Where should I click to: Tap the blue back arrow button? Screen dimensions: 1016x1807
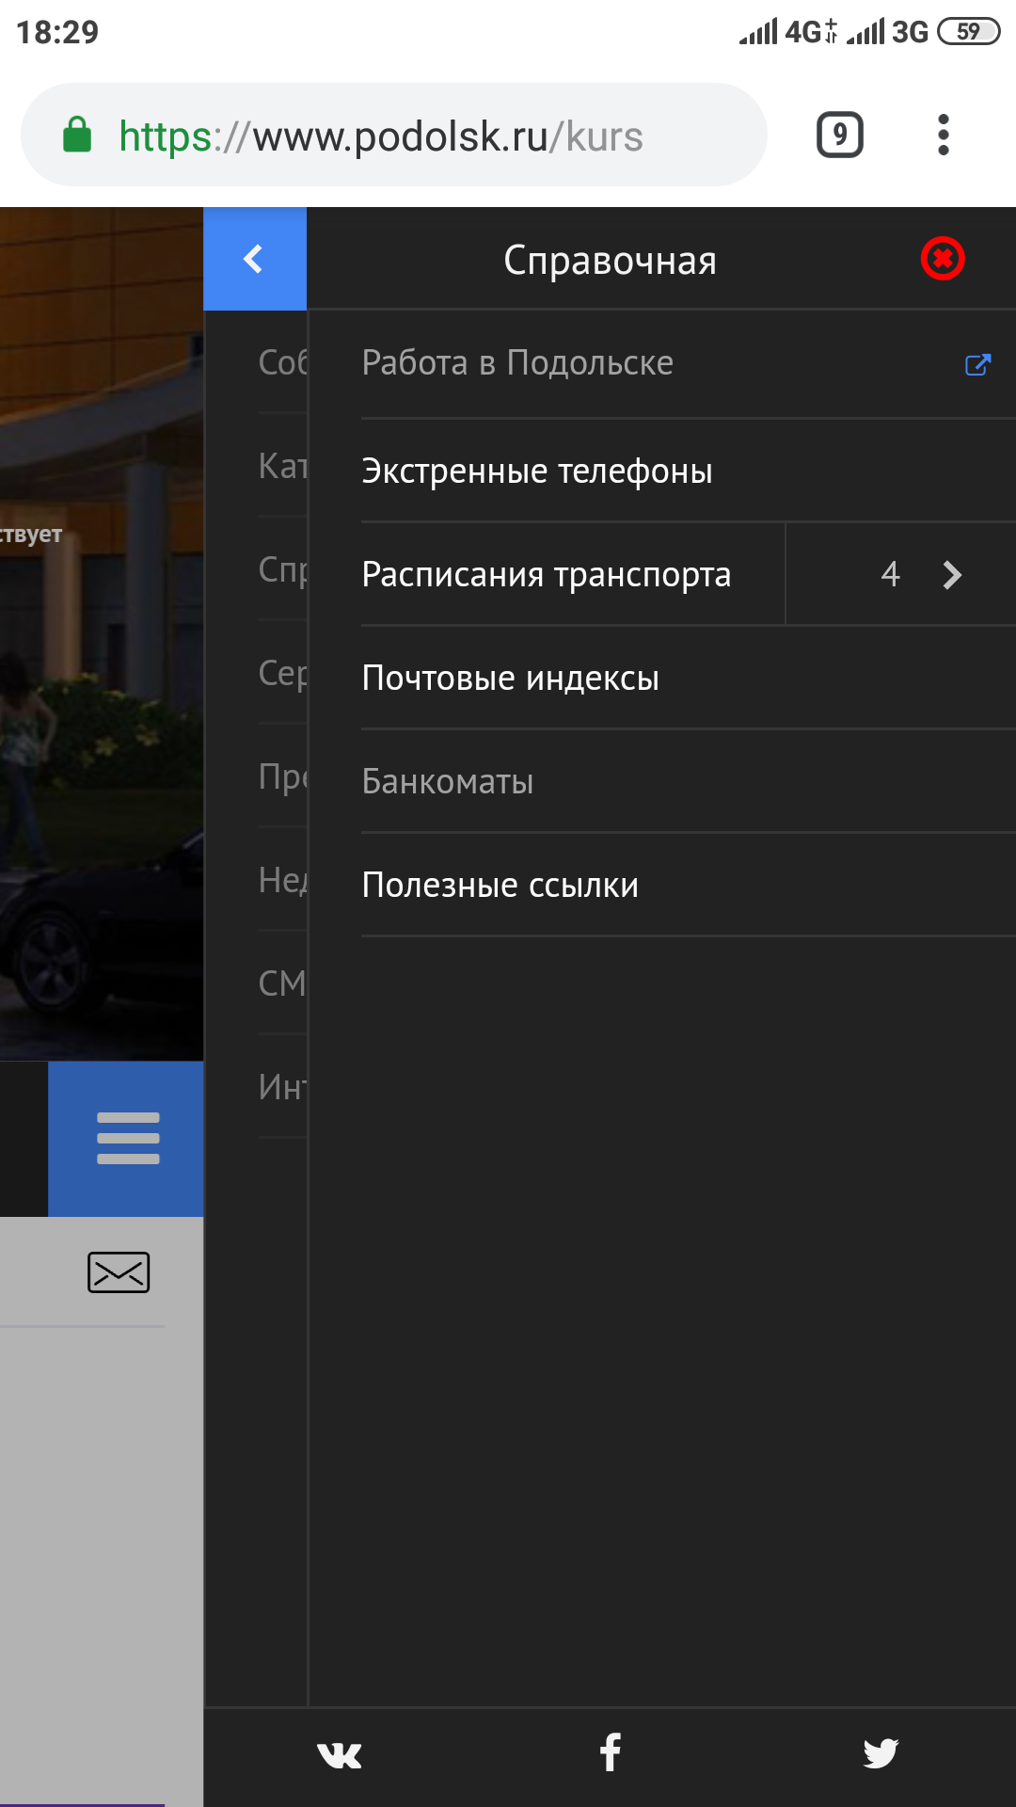pos(254,259)
